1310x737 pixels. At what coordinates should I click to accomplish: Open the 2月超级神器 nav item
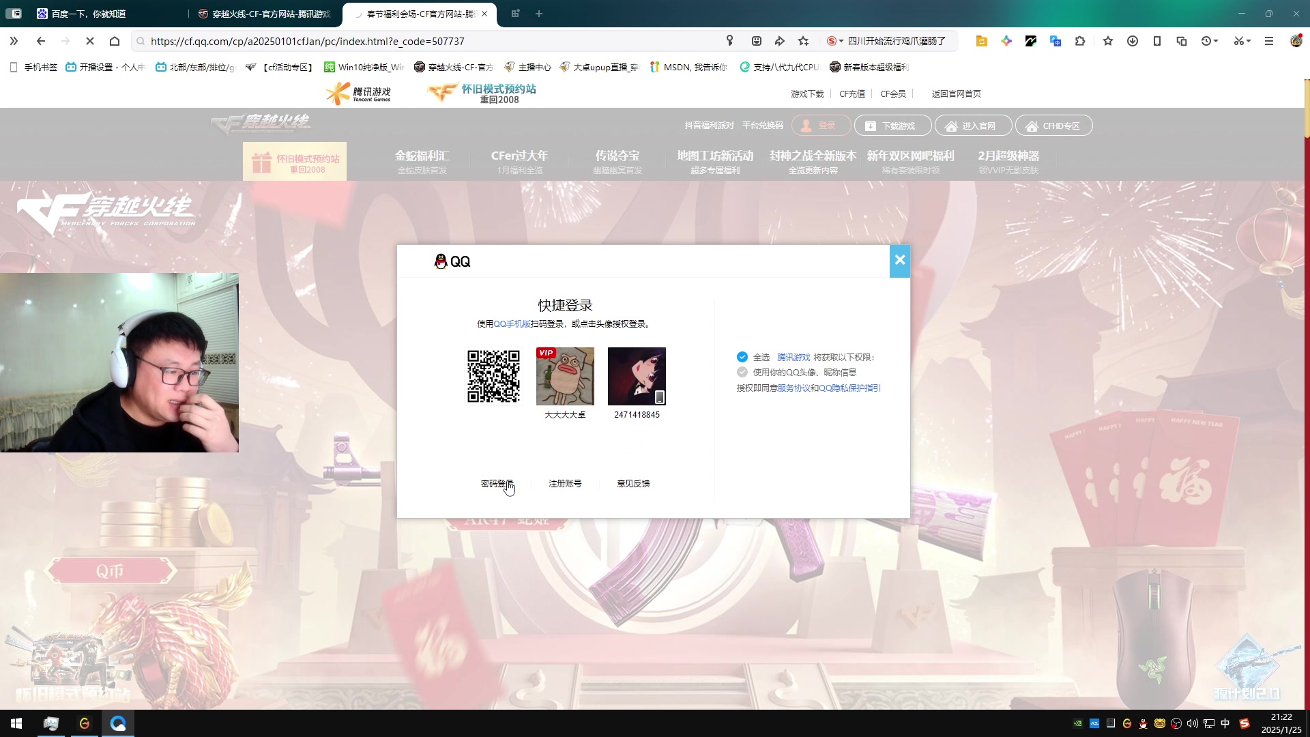pos(1008,162)
